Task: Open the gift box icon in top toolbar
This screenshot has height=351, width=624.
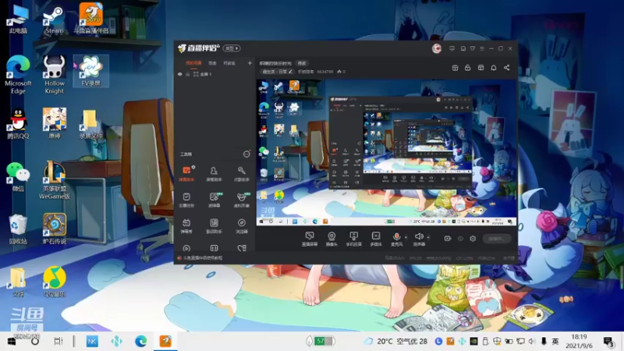Action: (455, 68)
